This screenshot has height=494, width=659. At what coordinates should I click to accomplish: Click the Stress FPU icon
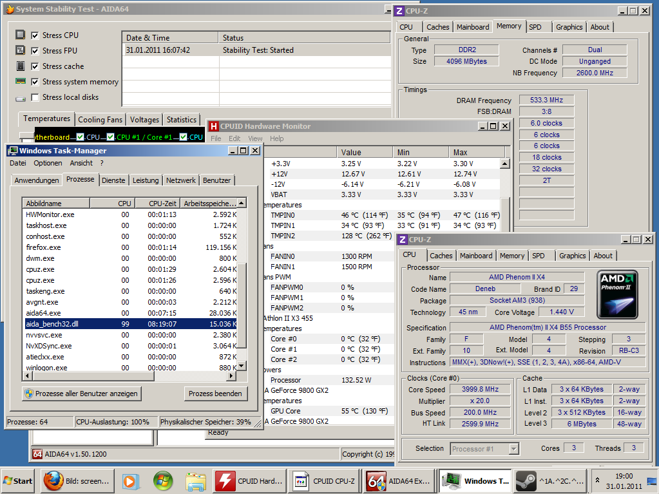click(20, 50)
